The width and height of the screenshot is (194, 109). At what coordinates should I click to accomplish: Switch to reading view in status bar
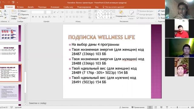(x=161, y=107)
